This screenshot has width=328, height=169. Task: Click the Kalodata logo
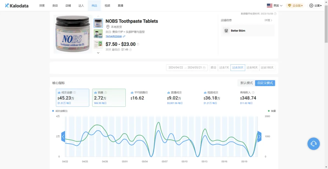pos(17,5)
